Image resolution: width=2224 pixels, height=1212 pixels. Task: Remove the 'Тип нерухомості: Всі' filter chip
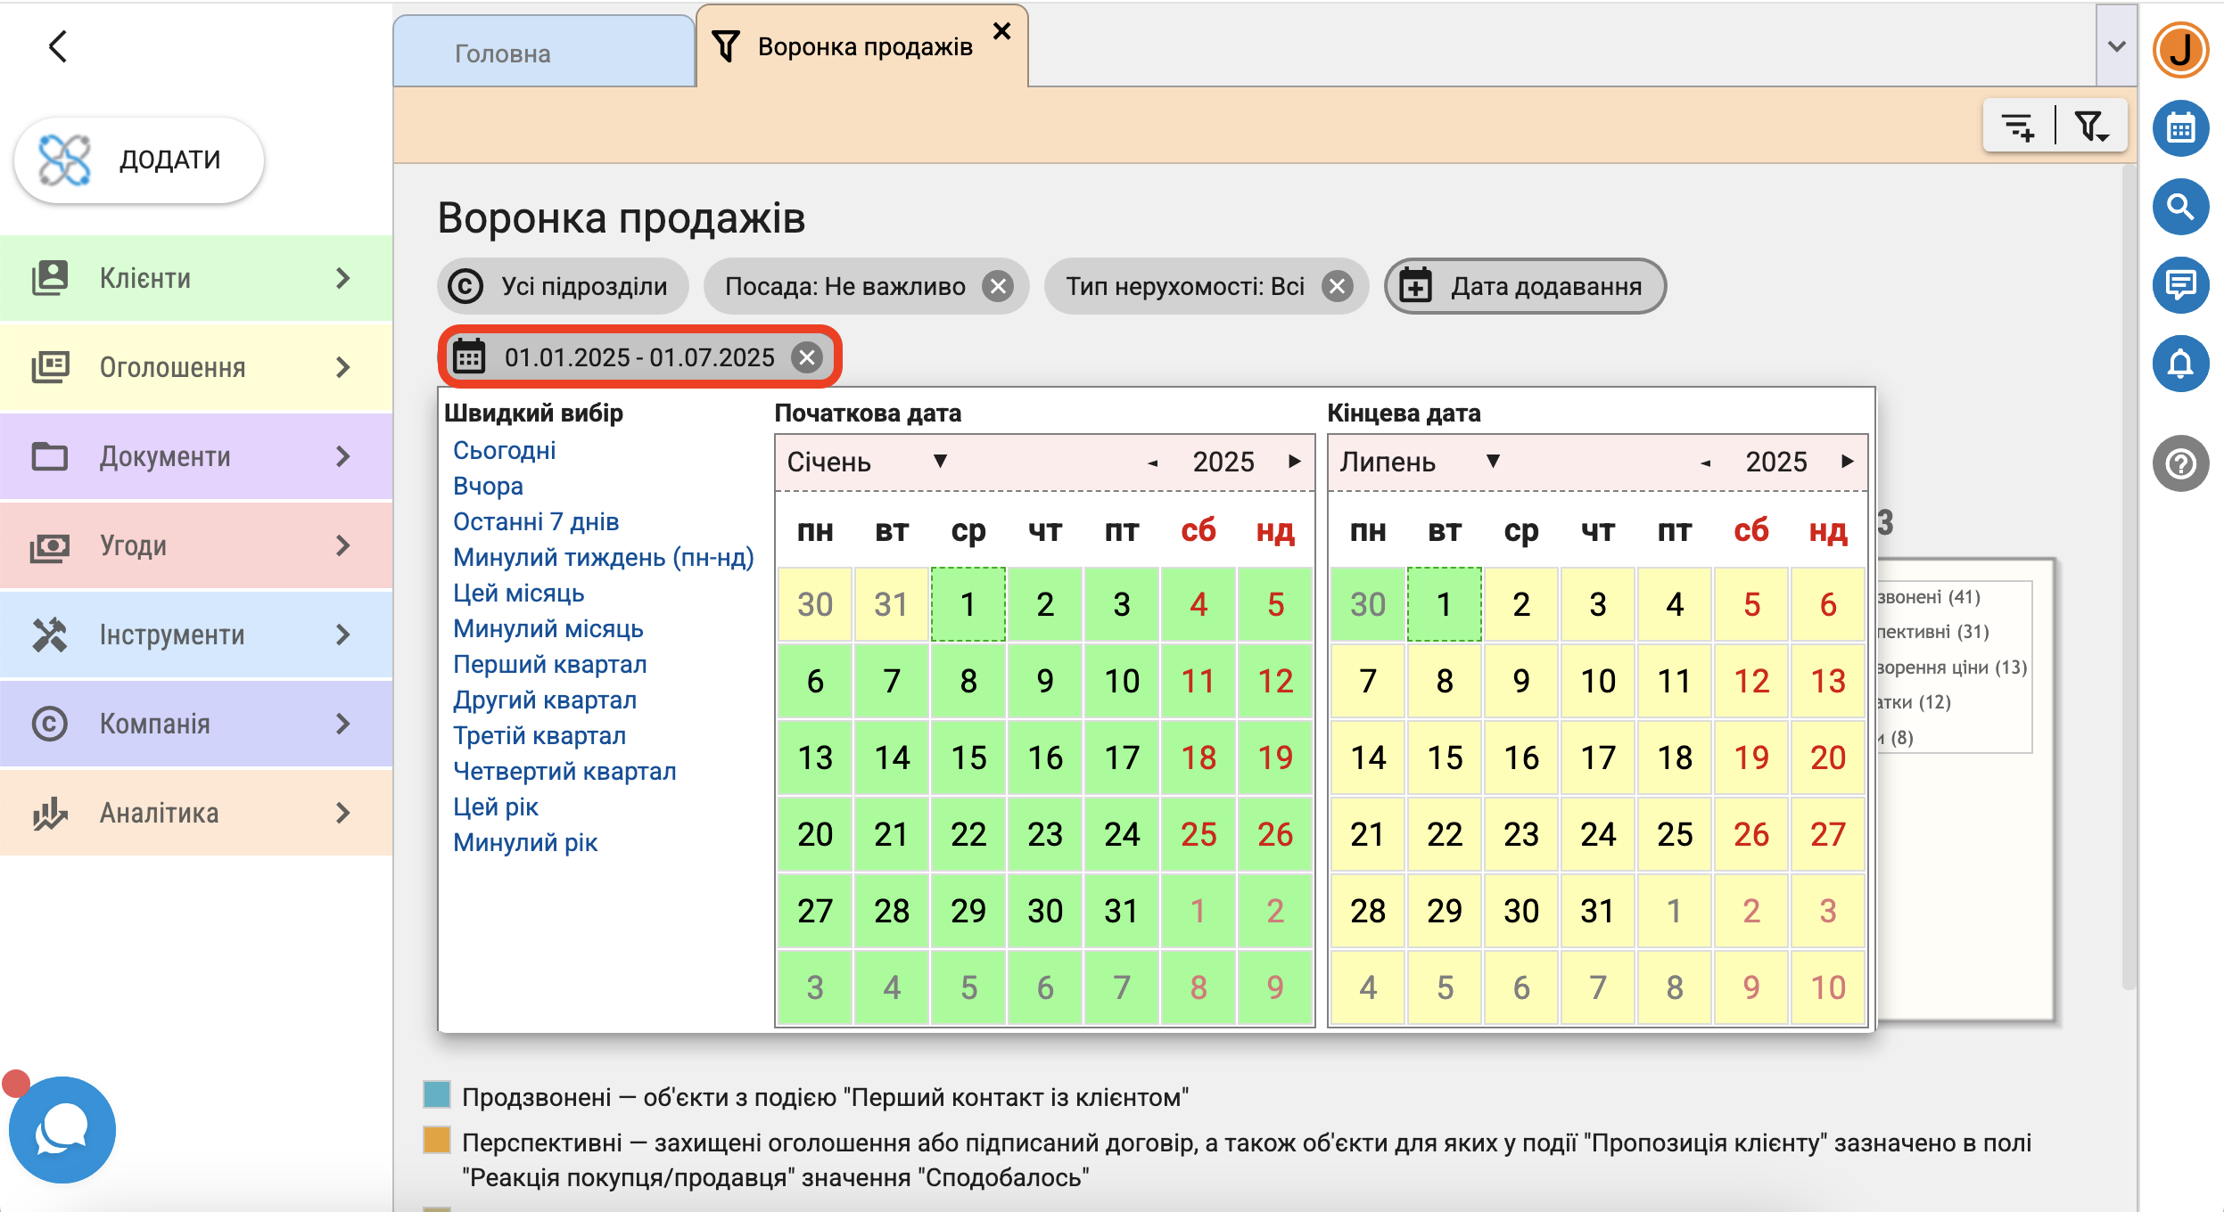[x=1336, y=287]
